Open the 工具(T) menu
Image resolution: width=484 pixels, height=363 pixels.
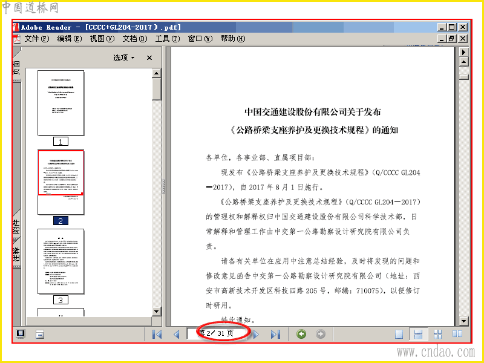(x=168, y=39)
